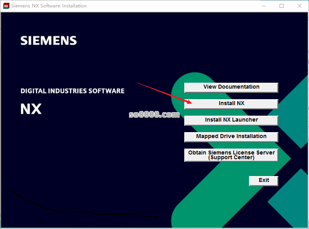Click the large NX product name
Screen dimensions: 309x229
[x=31, y=109]
